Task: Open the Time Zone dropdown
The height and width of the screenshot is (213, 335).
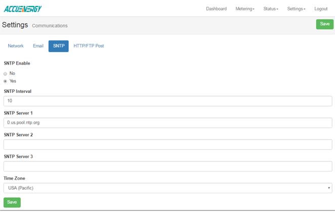Action: [167, 188]
